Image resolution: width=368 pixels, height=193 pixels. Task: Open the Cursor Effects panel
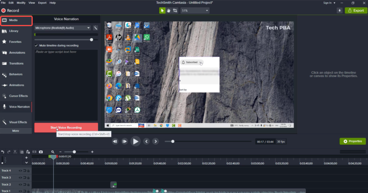[x=16, y=96]
